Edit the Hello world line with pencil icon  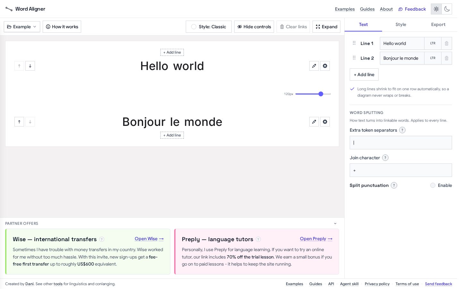coord(314,66)
